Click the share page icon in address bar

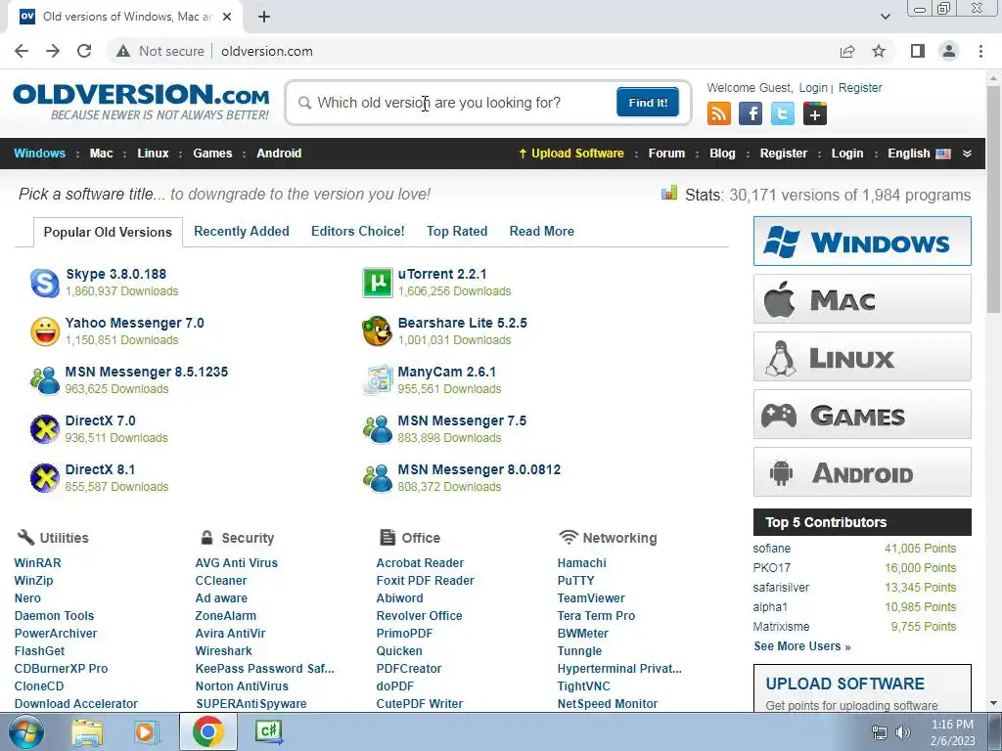coord(847,51)
